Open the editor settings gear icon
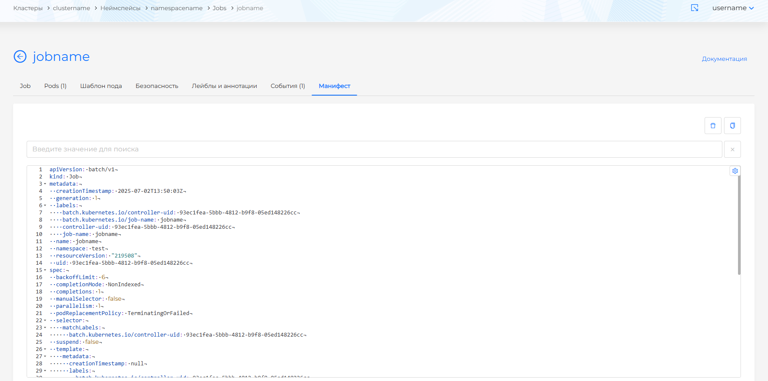Screen dimensions: 768x381 (735, 170)
